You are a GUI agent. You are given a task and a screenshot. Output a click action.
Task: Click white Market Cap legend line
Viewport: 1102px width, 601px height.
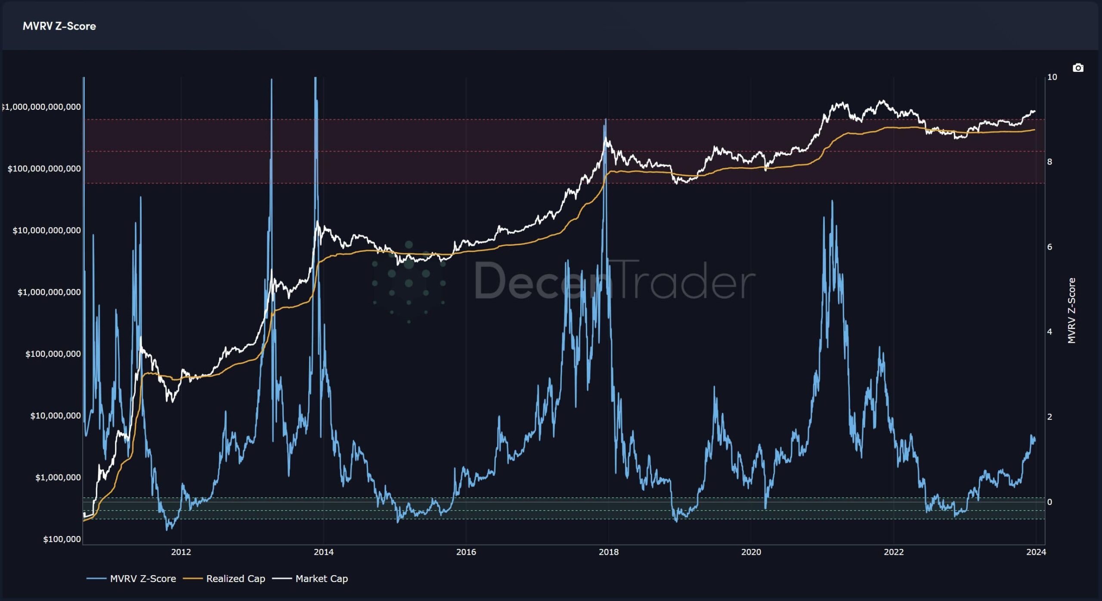(282, 579)
